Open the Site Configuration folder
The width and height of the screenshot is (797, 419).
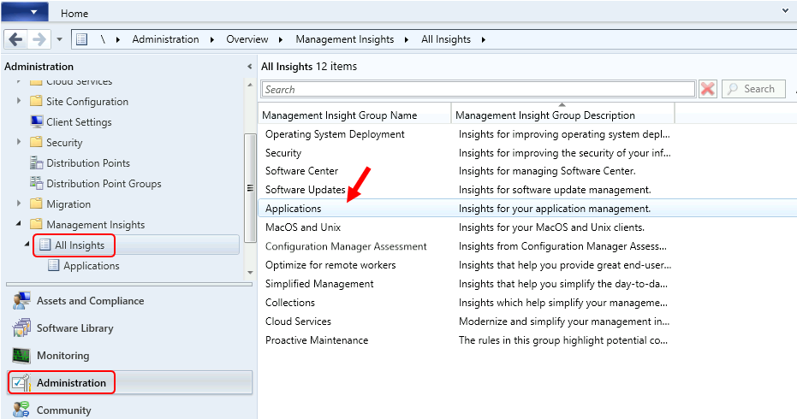(87, 102)
